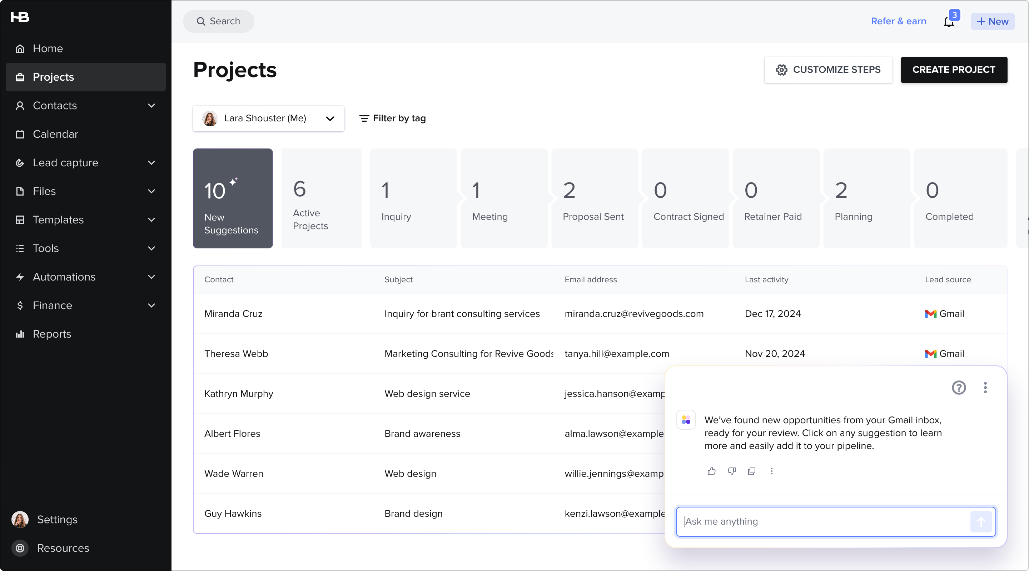
Task: Click the thumbs up feedback icon
Action: [x=711, y=471]
